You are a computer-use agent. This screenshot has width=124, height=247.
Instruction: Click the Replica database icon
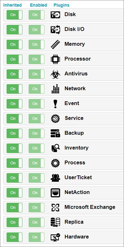point(55,222)
